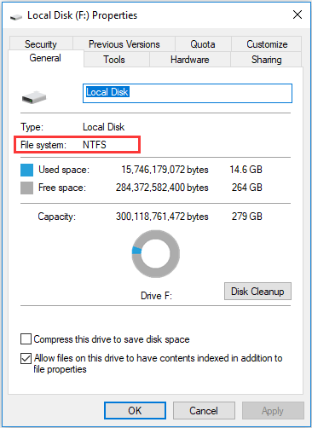Select the Quota tab
Image resolution: width=312 pixels, height=428 pixels.
click(203, 44)
